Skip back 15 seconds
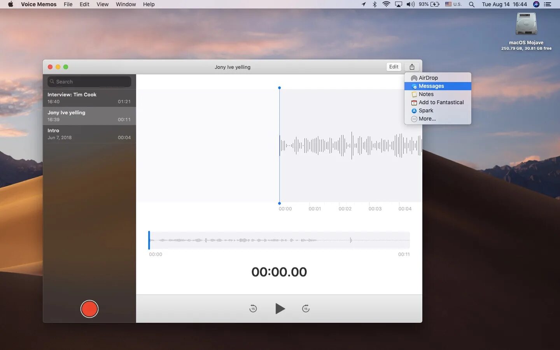560x350 pixels. (x=253, y=309)
